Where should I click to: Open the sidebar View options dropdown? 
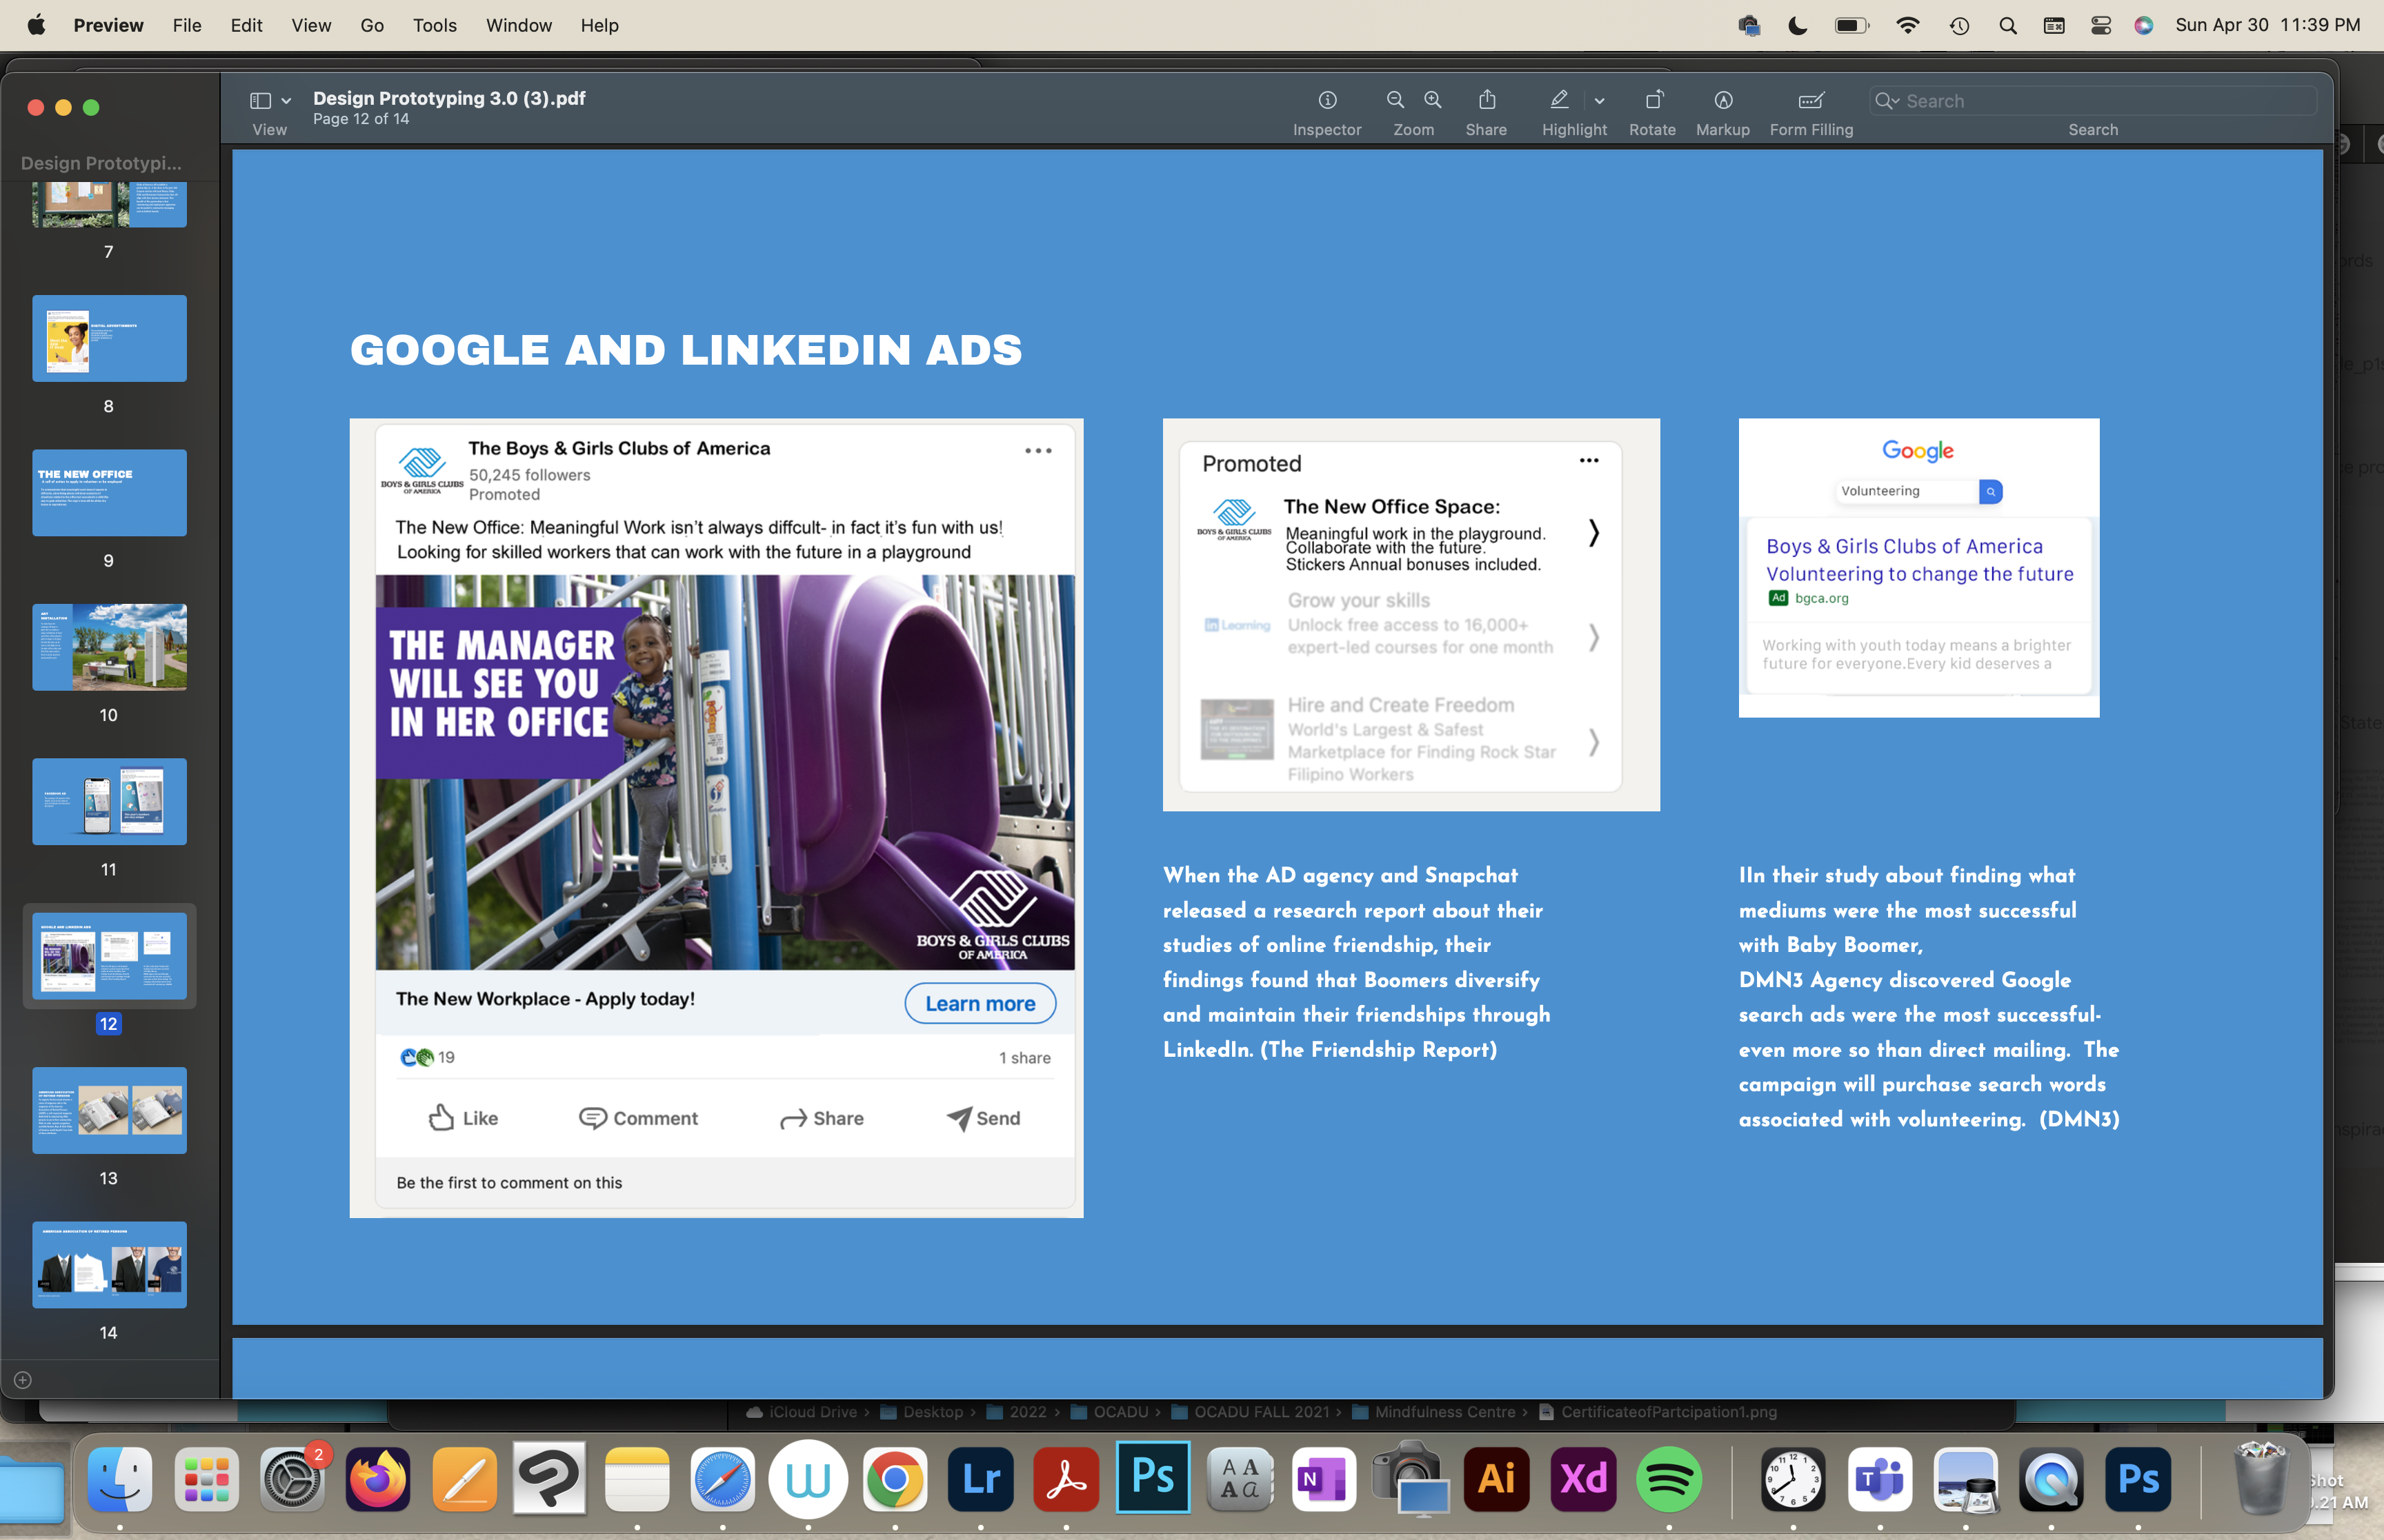[285, 101]
